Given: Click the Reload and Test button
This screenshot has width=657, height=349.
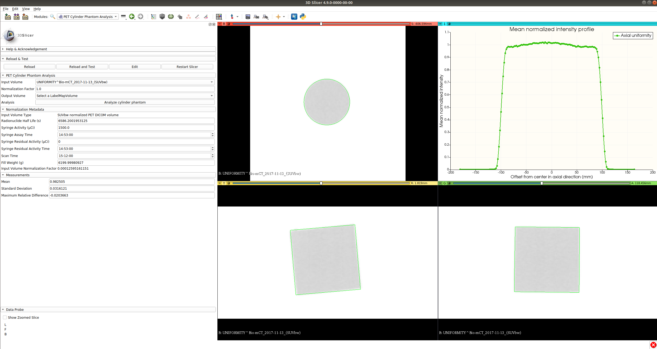Looking at the screenshot, I should point(82,67).
